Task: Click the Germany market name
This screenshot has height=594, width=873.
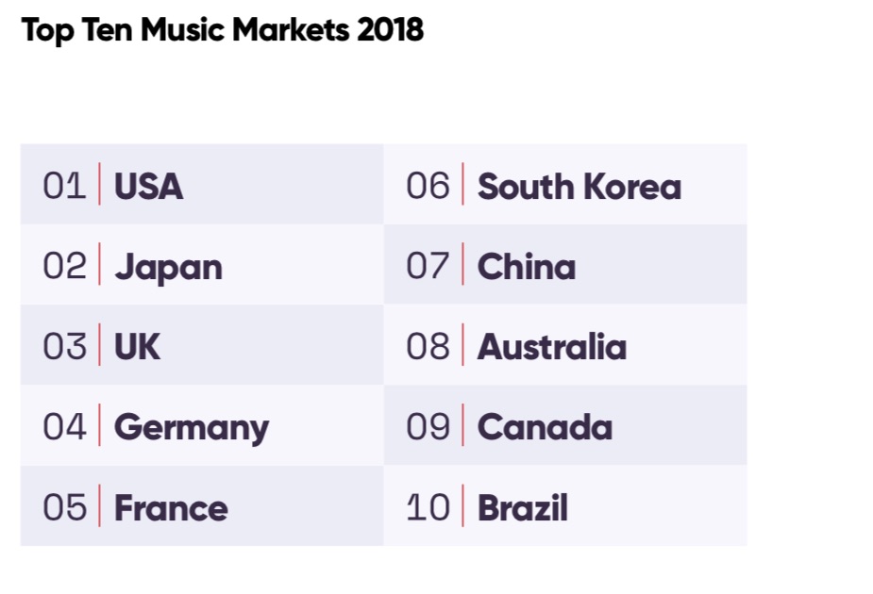Action: [191, 427]
